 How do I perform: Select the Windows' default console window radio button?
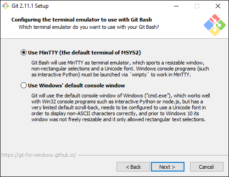[23, 86]
